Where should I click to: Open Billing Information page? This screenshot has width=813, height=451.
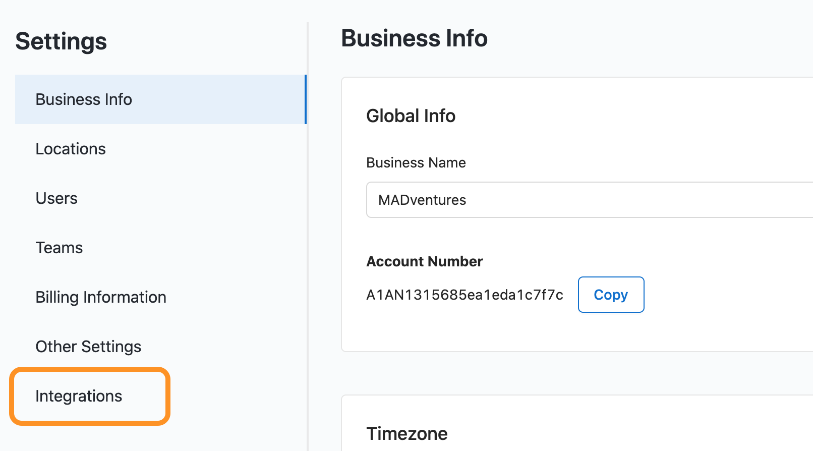tap(101, 297)
